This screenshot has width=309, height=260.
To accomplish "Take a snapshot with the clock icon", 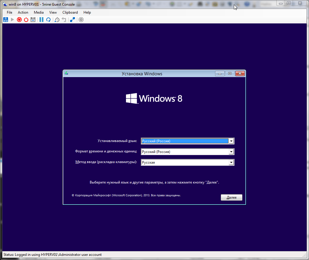I will [57, 20].
